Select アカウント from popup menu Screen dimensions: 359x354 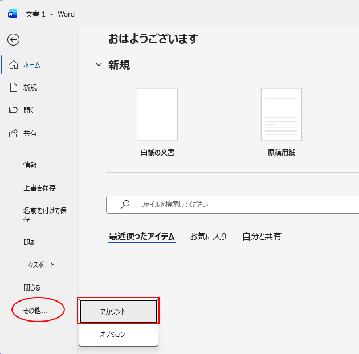click(x=119, y=311)
